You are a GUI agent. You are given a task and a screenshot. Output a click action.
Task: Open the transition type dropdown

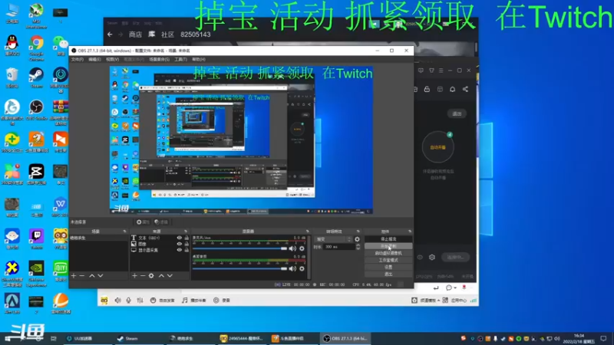[x=334, y=239]
